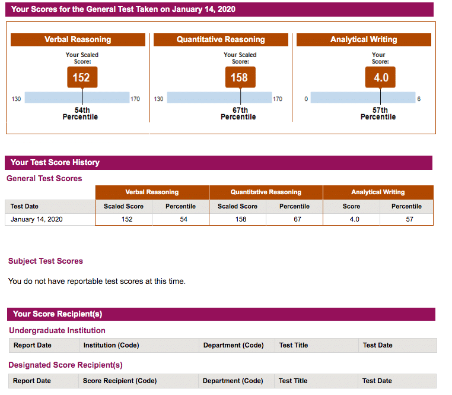Click the Analytical Writing 4.0 score badge
Viewport: 452px width, 395px height.
click(380, 77)
